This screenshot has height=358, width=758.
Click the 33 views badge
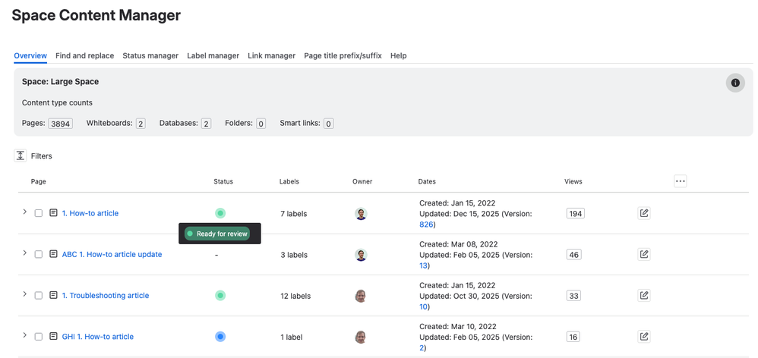click(x=573, y=295)
